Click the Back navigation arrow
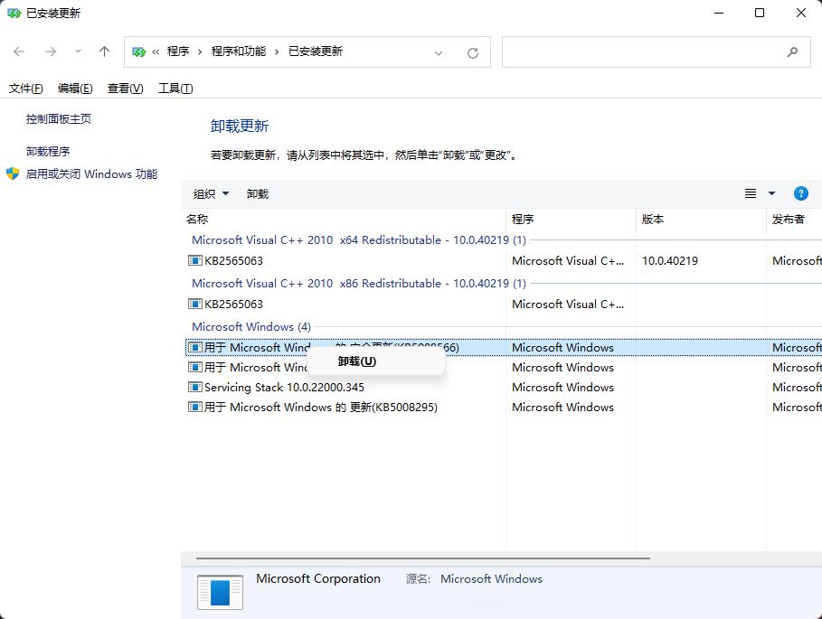This screenshot has height=619, width=822. click(18, 52)
